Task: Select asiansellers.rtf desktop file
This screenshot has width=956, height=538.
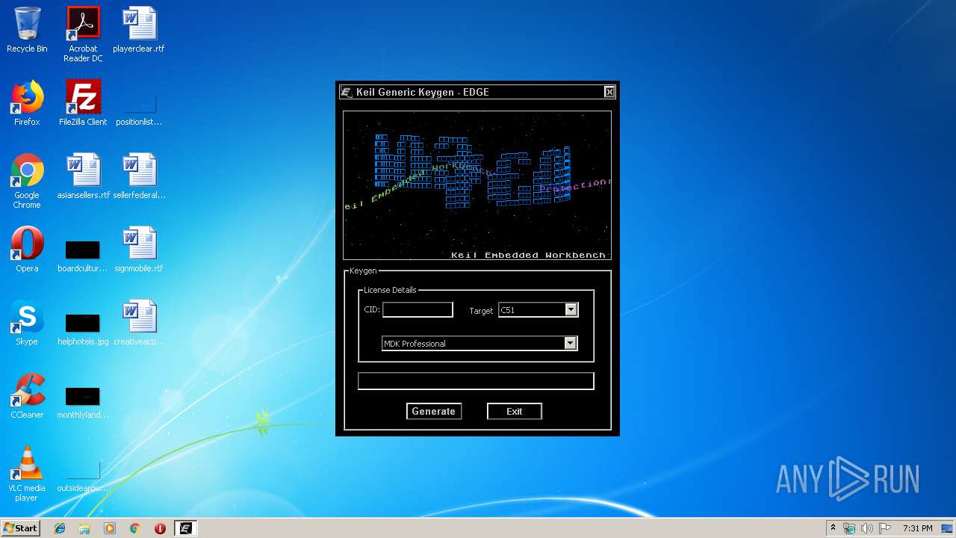Action: point(83,176)
